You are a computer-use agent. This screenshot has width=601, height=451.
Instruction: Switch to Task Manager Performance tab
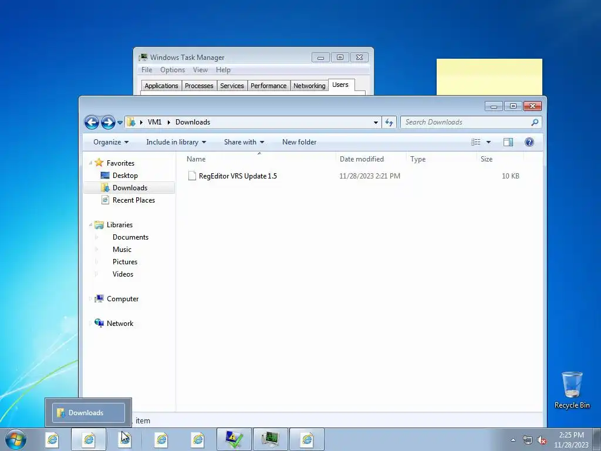[269, 86]
